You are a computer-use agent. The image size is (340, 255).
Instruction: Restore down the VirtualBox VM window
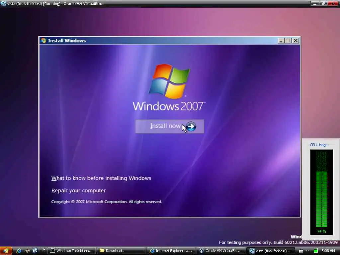point(323,3)
